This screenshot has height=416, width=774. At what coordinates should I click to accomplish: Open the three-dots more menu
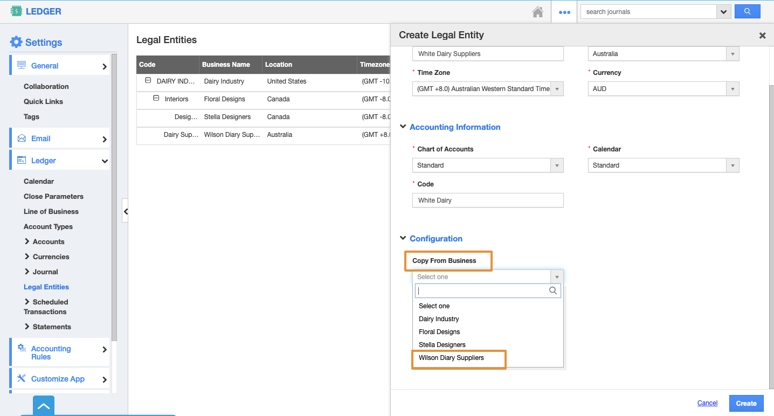pyautogui.click(x=564, y=12)
